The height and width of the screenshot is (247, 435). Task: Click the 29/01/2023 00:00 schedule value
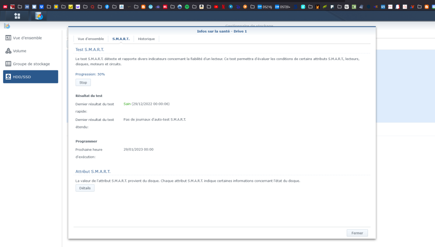coord(138,150)
